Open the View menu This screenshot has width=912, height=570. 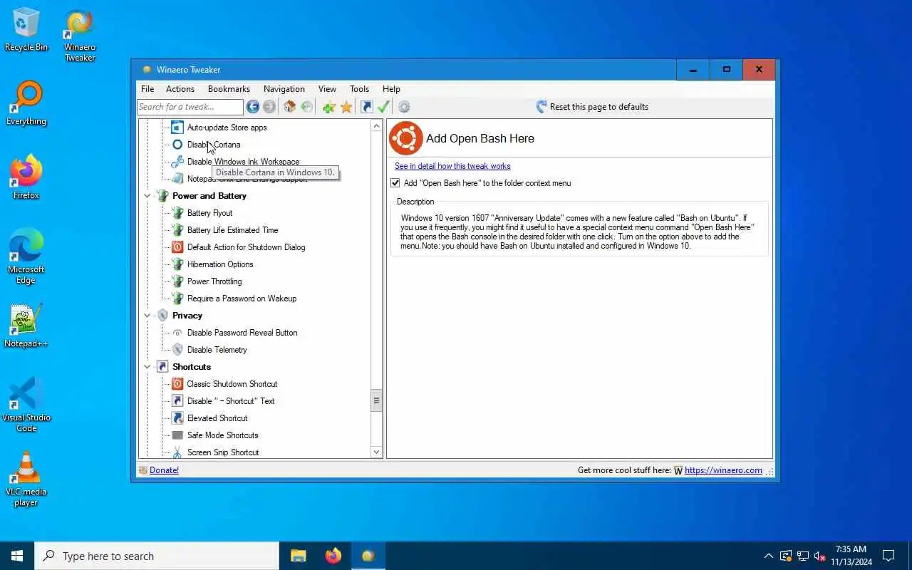click(x=327, y=89)
